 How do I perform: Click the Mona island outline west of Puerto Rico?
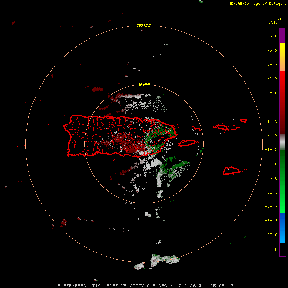point(21,146)
